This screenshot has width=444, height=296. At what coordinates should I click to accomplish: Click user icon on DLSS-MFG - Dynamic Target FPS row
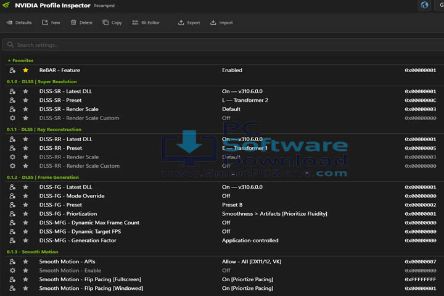12,232
